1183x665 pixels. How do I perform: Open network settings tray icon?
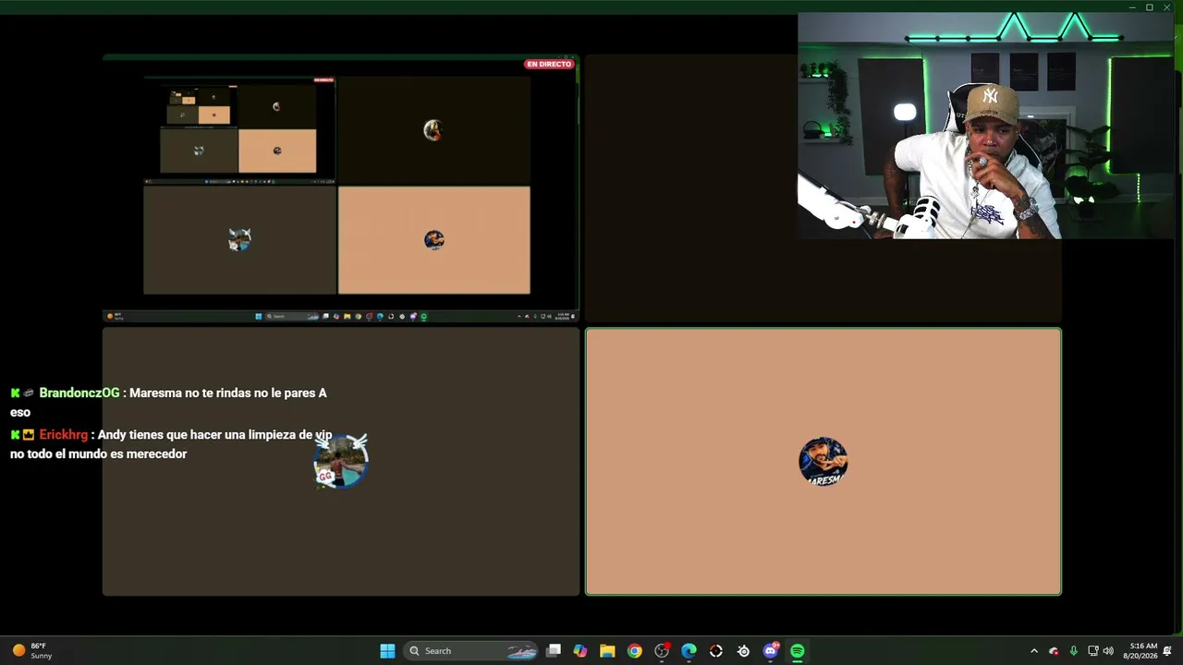coord(1092,651)
